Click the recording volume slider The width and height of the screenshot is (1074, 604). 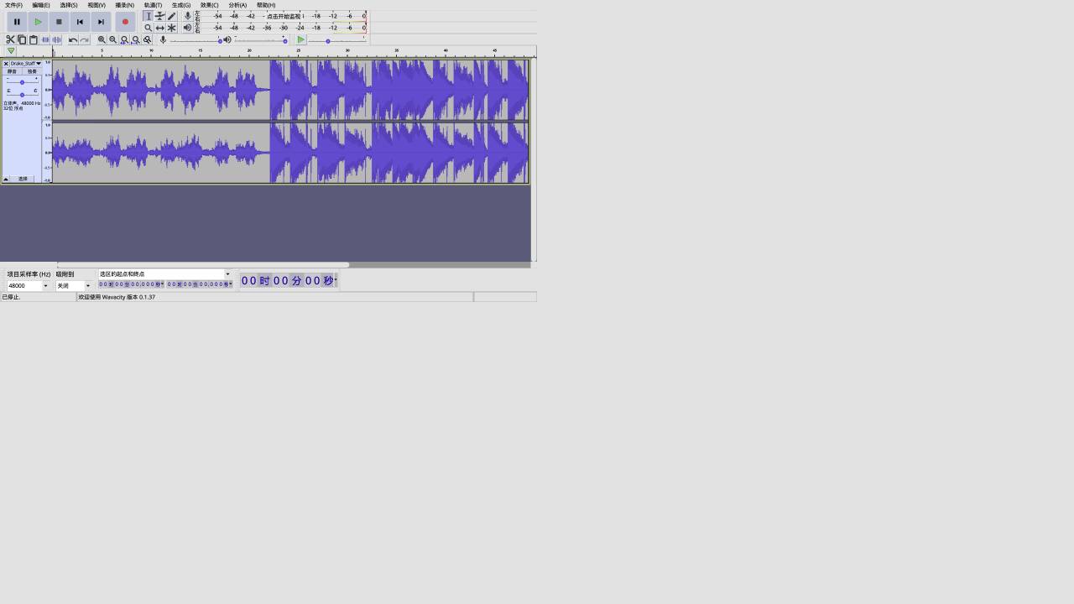pyautogui.click(x=197, y=39)
